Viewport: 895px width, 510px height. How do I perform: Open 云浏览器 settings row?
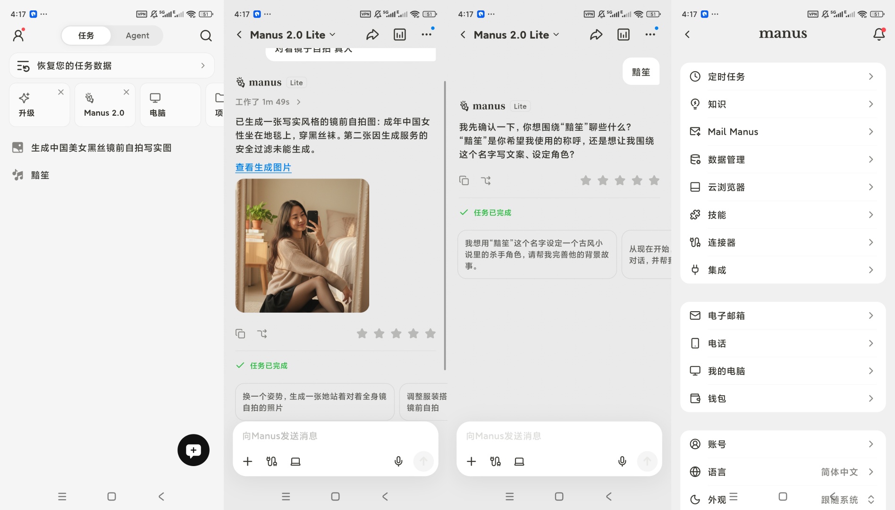click(x=783, y=187)
